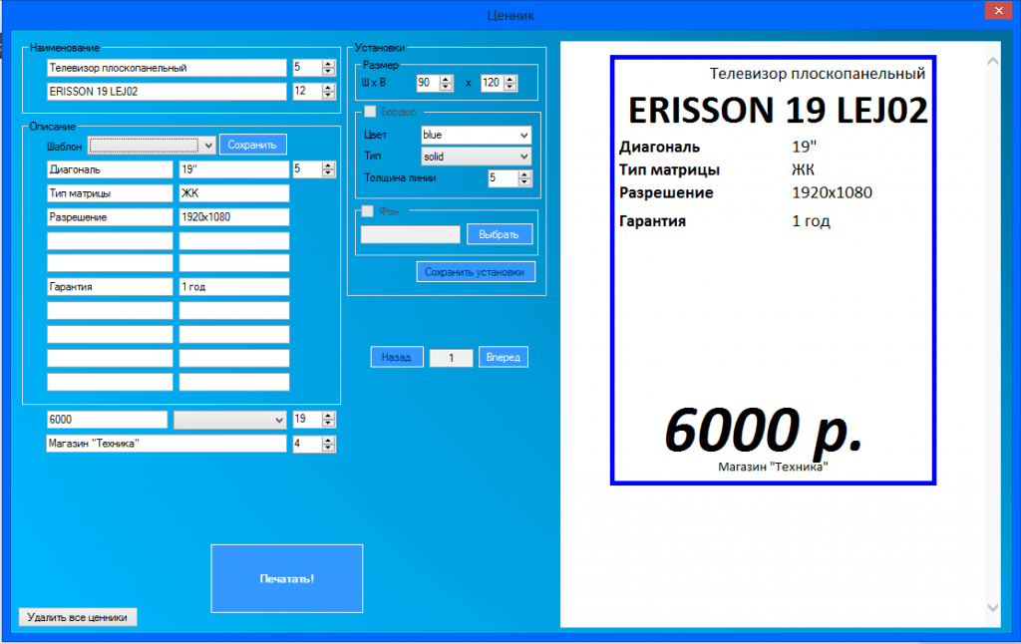This screenshot has height=644, width=1021.
Task: Click the page number field showing 1
Action: point(452,358)
